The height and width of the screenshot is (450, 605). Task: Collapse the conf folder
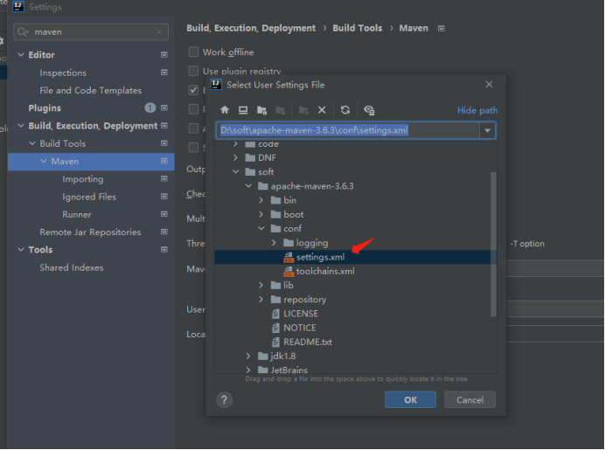coord(261,229)
